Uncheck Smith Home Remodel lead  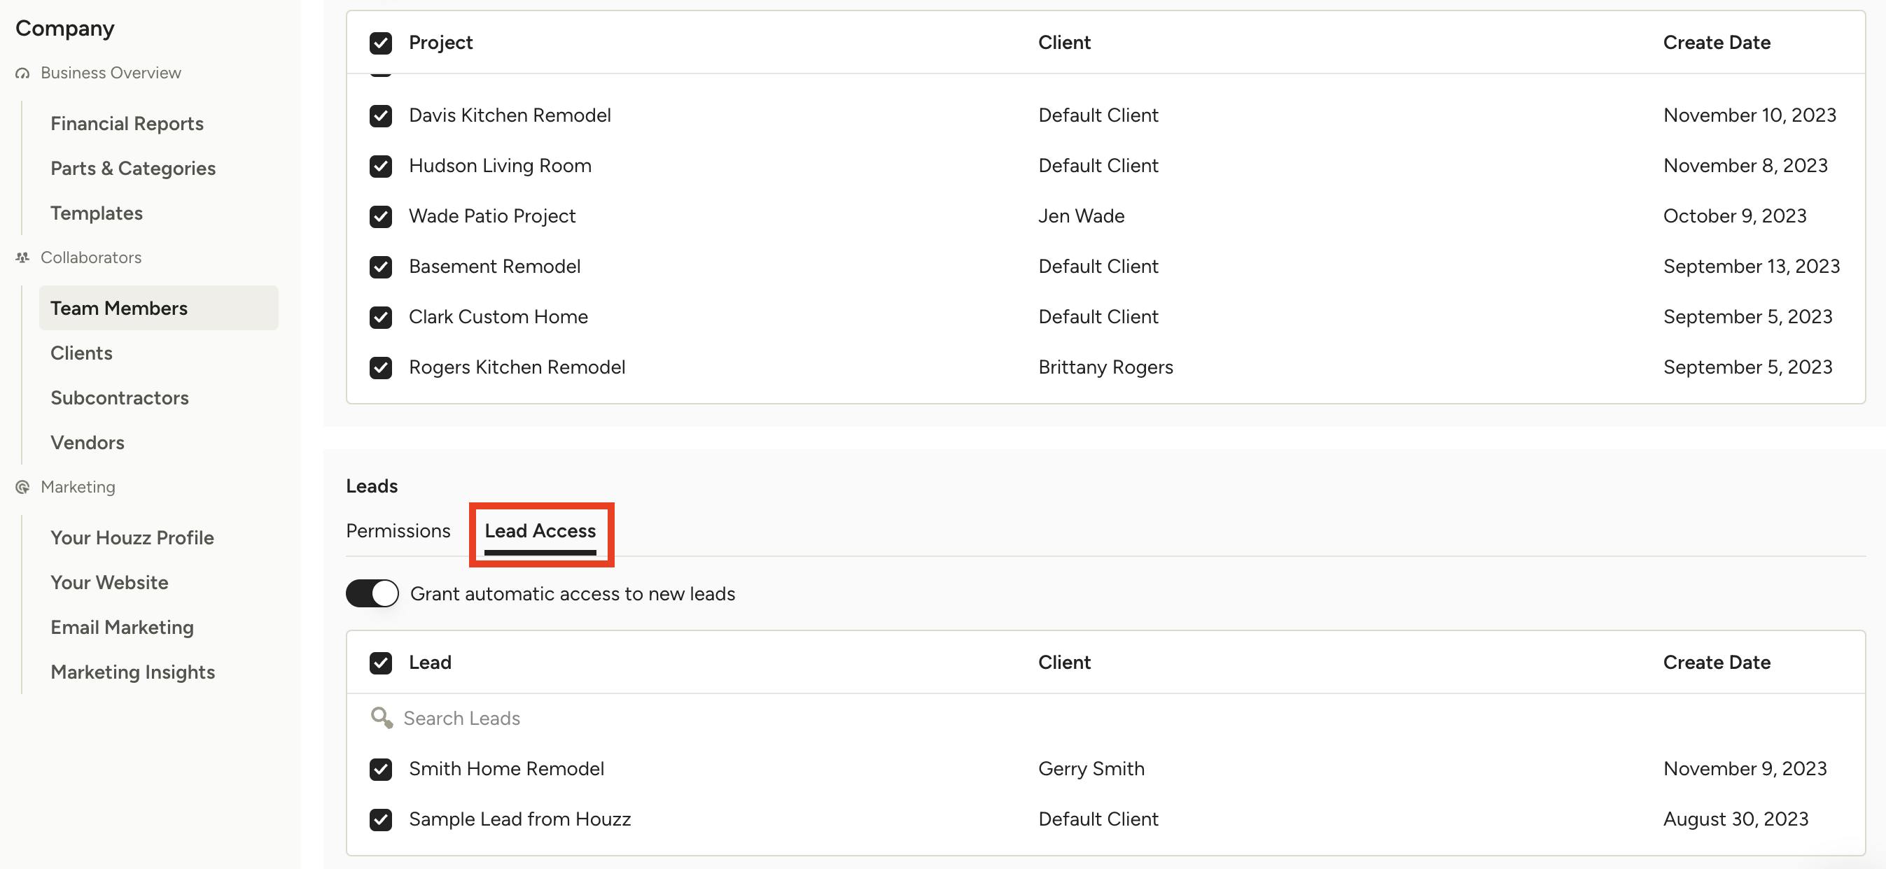(381, 770)
